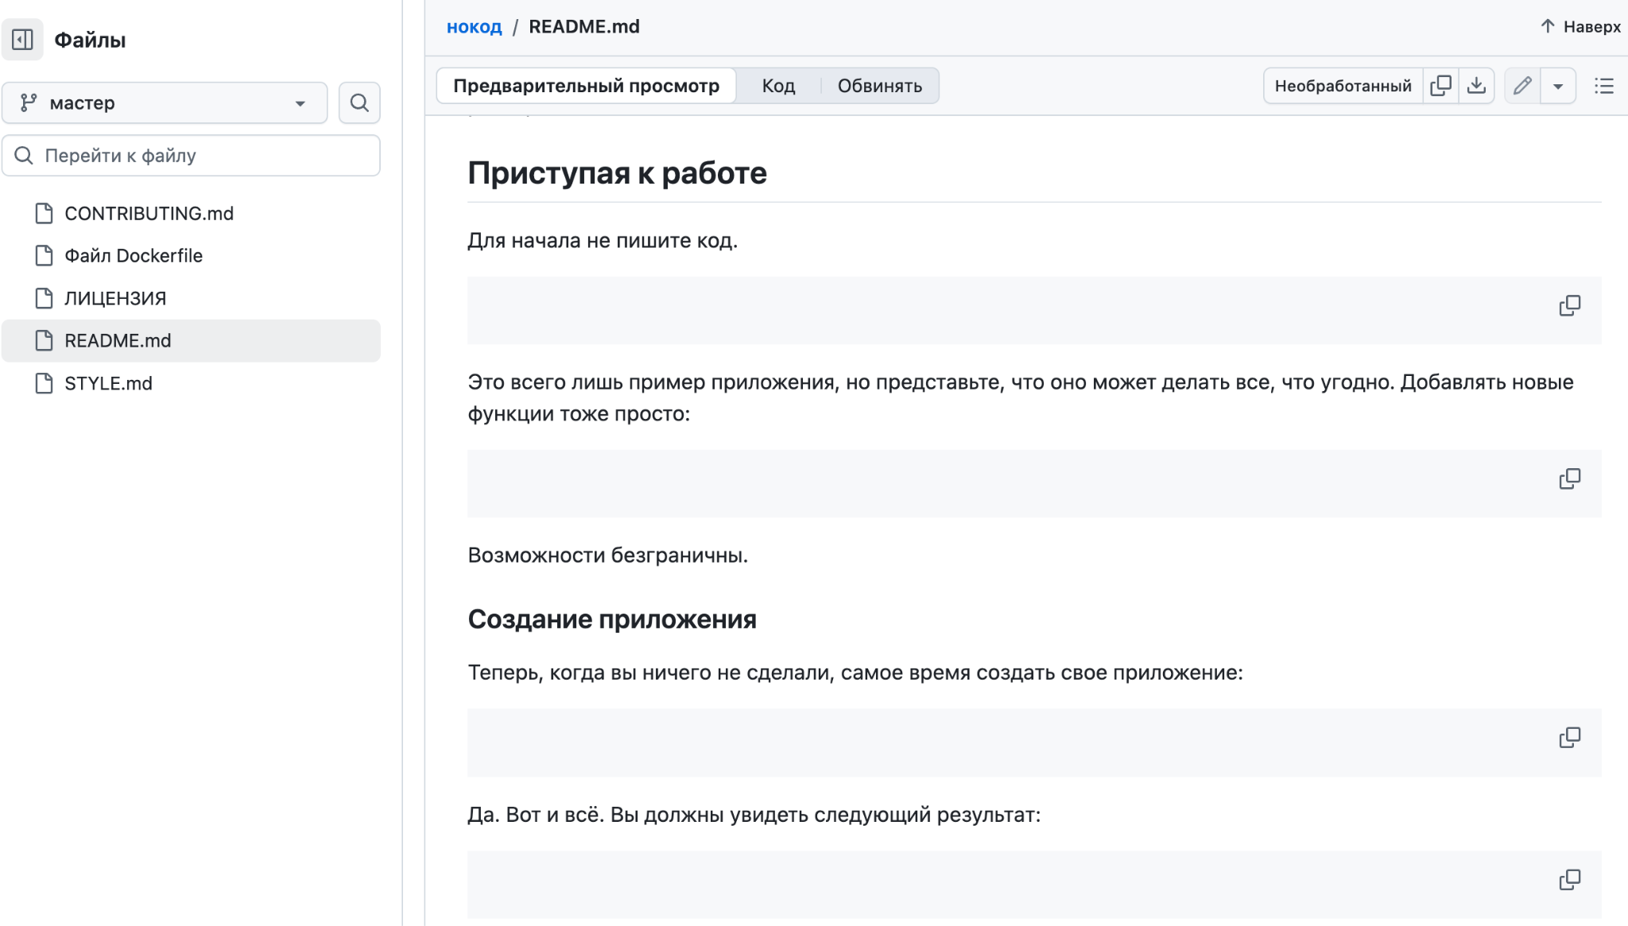1628x926 pixels.
Task: Copy the second code snippet
Action: pyautogui.click(x=1569, y=478)
